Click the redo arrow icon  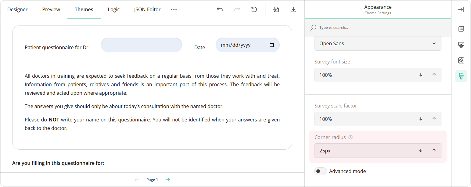237,9
